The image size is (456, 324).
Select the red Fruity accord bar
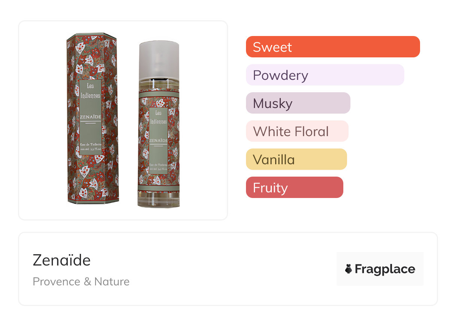294,187
